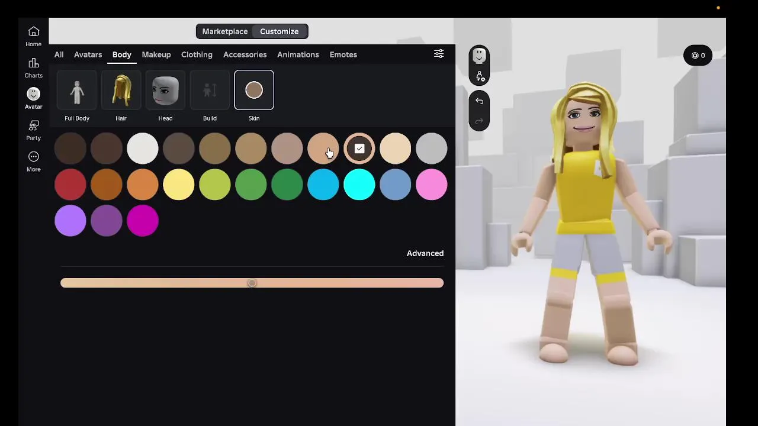
Task: Pick the bright orange color swatch
Action: click(143, 185)
